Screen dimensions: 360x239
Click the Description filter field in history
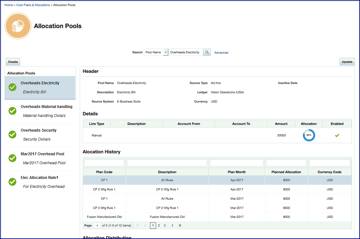click(167, 163)
